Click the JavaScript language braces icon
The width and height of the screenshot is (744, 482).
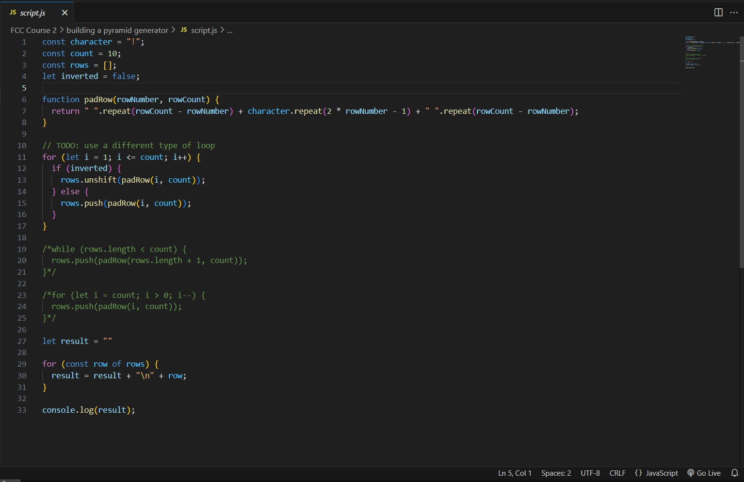coord(638,473)
